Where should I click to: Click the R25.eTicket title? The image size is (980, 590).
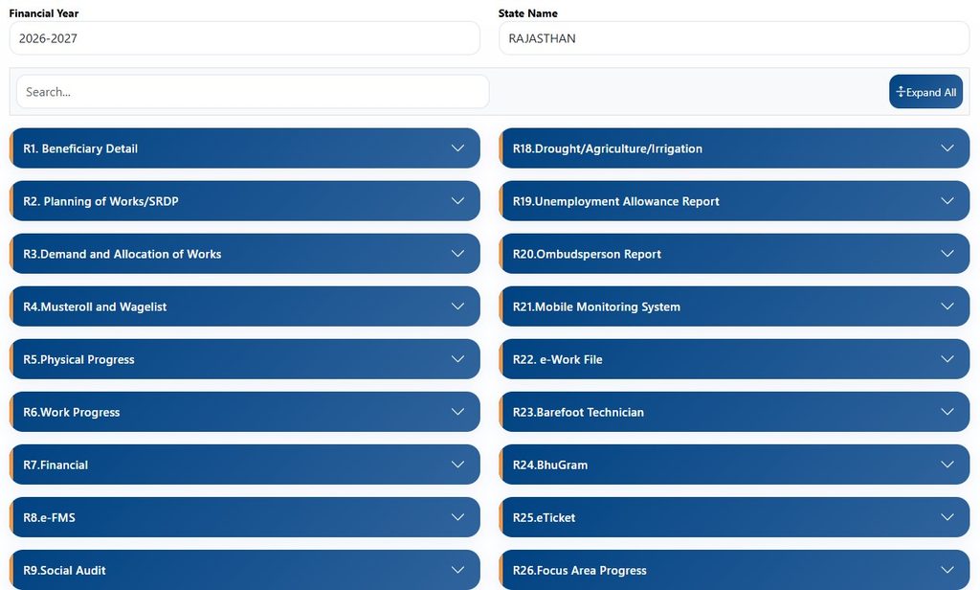[x=544, y=517]
